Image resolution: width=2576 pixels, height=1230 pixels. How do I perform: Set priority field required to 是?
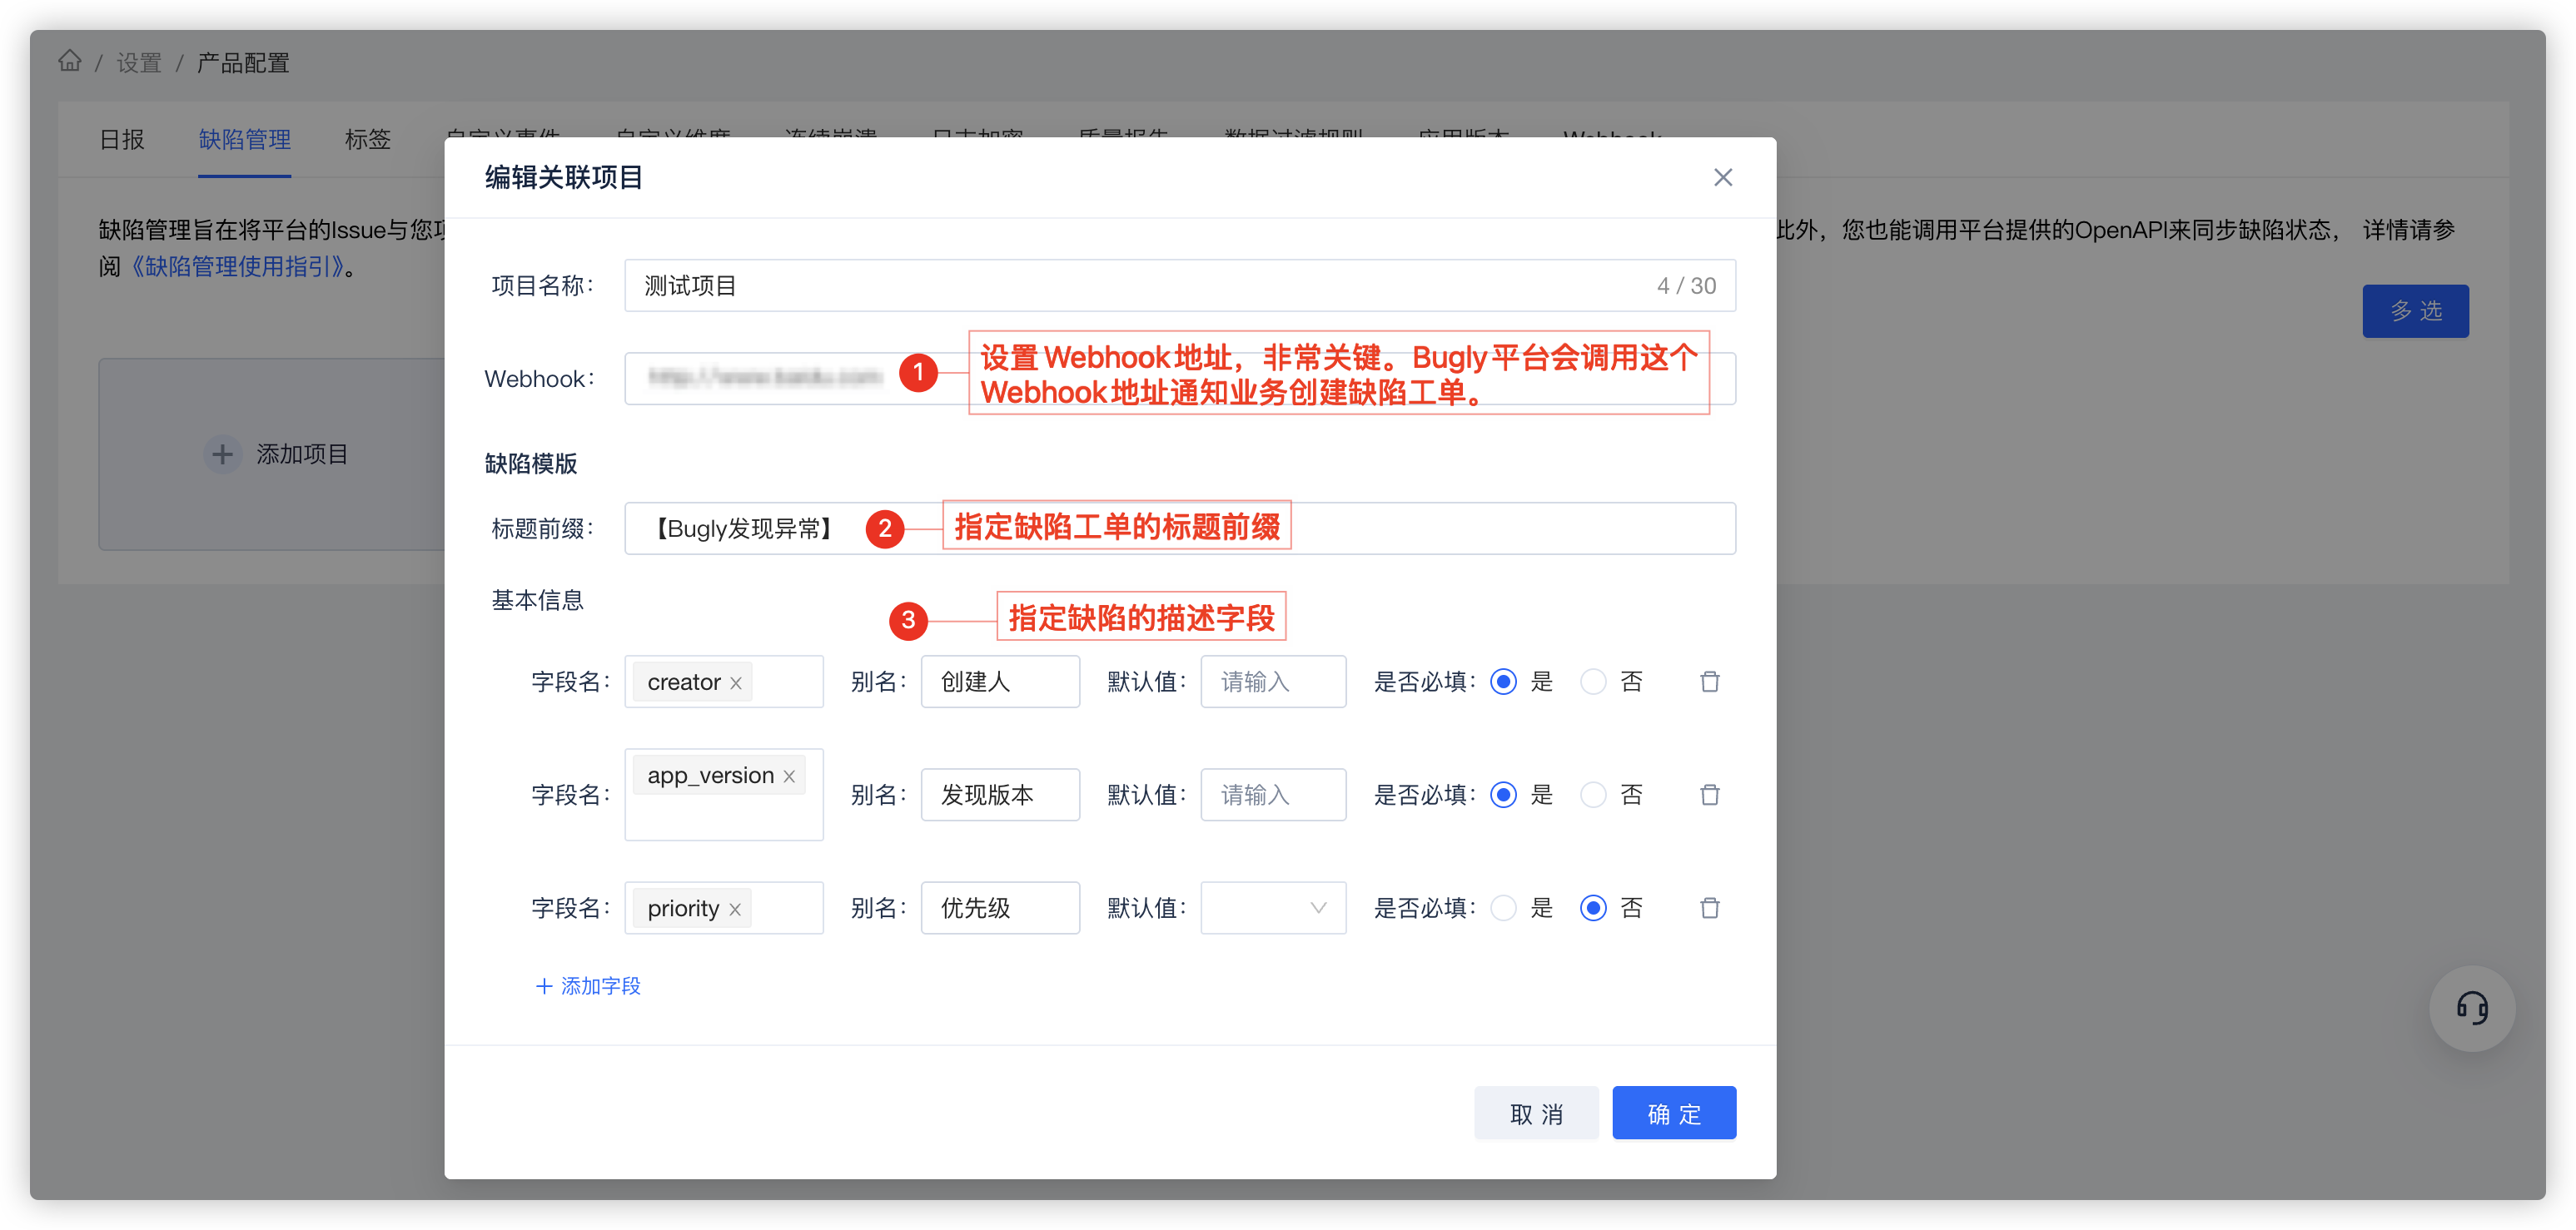tap(1503, 907)
